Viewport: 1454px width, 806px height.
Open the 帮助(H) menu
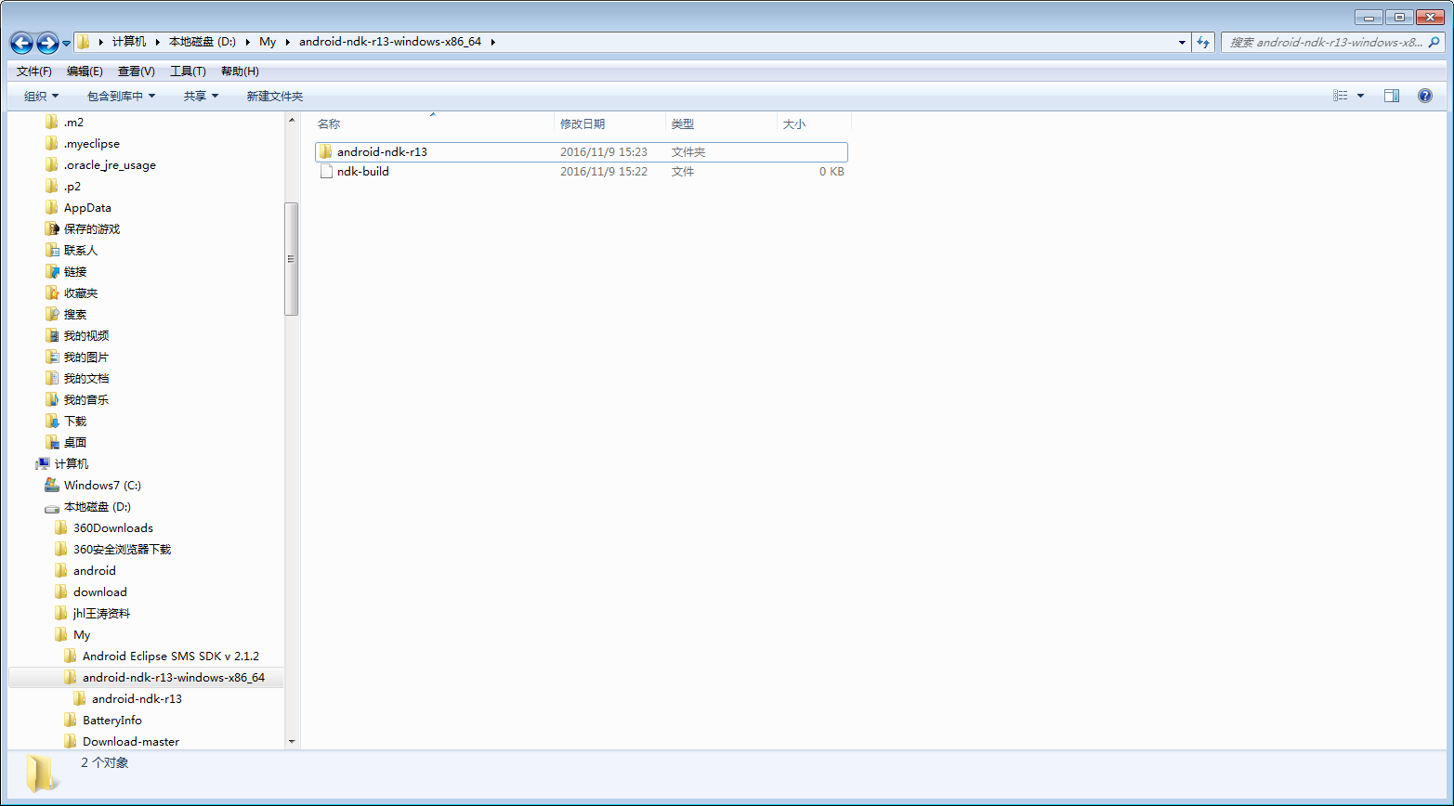click(241, 71)
